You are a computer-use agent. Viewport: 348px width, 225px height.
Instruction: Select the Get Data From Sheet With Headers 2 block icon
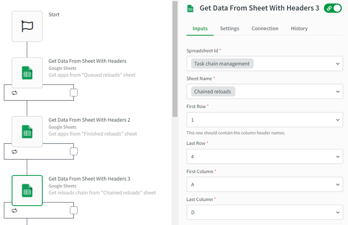click(27, 131)
